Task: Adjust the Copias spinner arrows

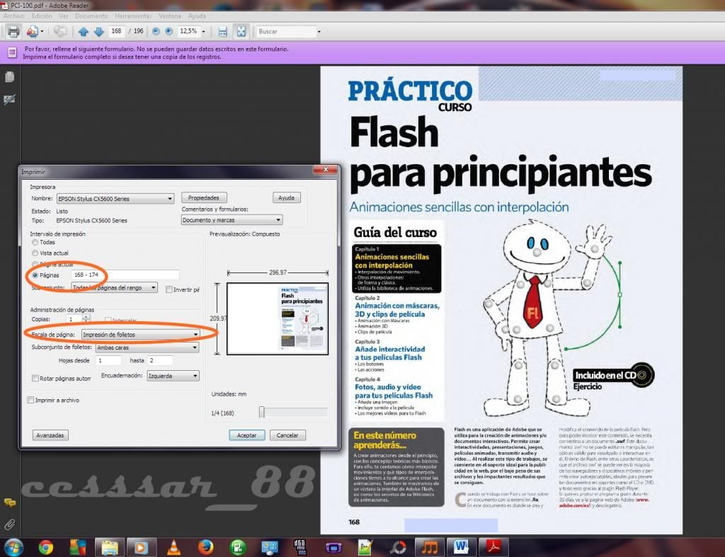Action: (86, 318)
